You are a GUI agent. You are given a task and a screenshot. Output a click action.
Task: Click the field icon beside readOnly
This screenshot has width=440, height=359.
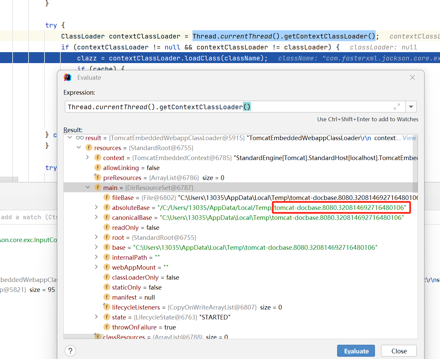point(107,227)
